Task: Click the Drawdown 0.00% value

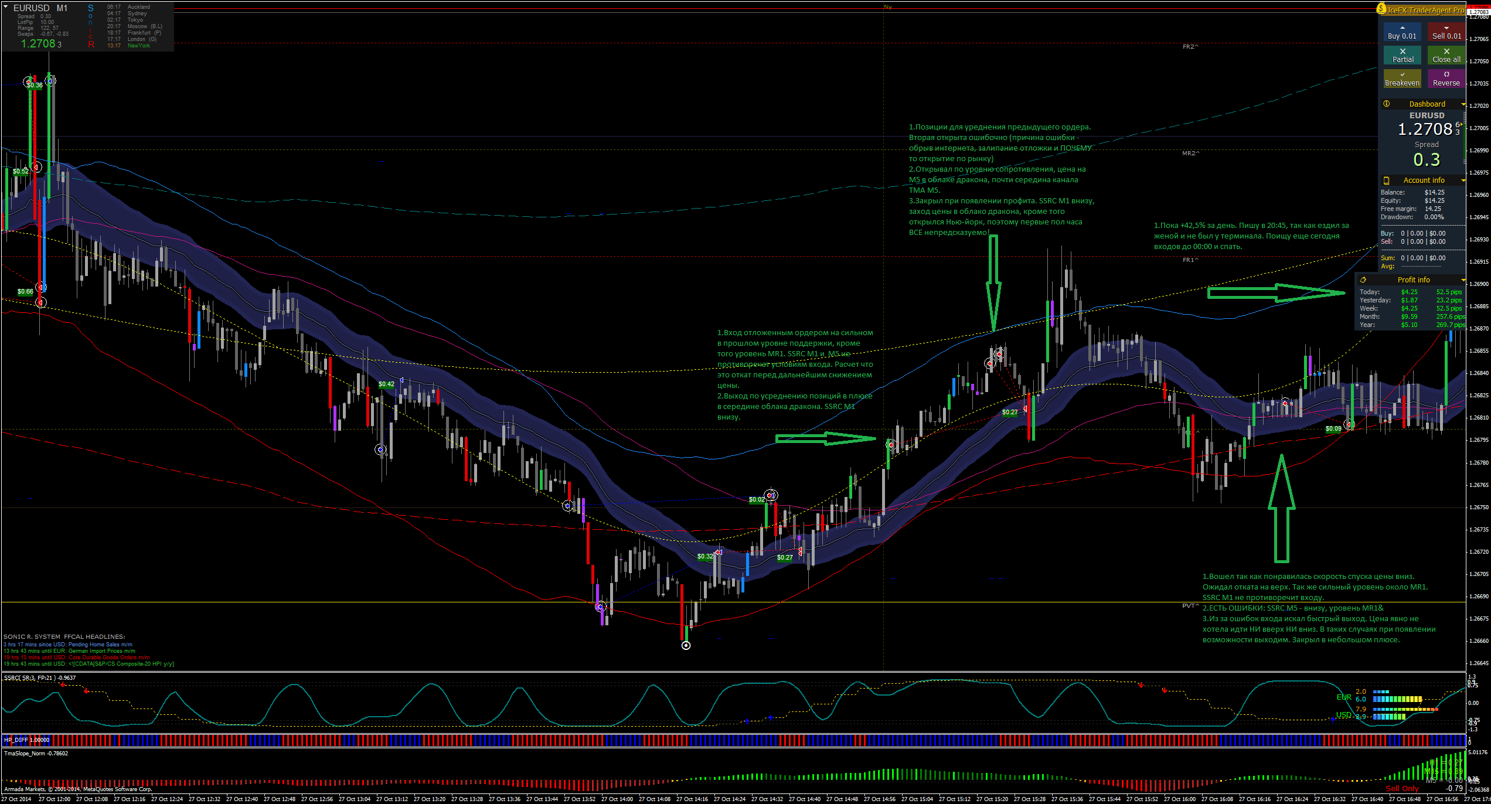Action: tap(1434, 217)
